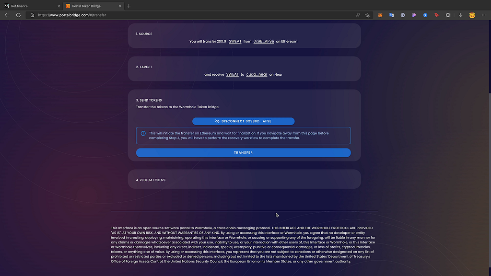Image resolution: width=491 pixels, height=276 pixels.
Task: Open the SWEAT target token link
Action: (x=233, y=74)
